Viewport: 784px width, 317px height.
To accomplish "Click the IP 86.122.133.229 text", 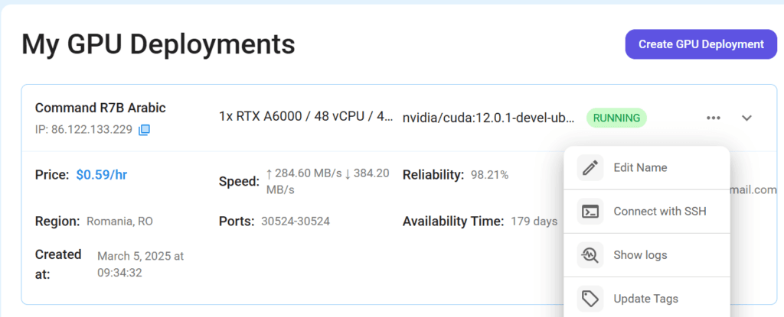I will coord(83,131).
